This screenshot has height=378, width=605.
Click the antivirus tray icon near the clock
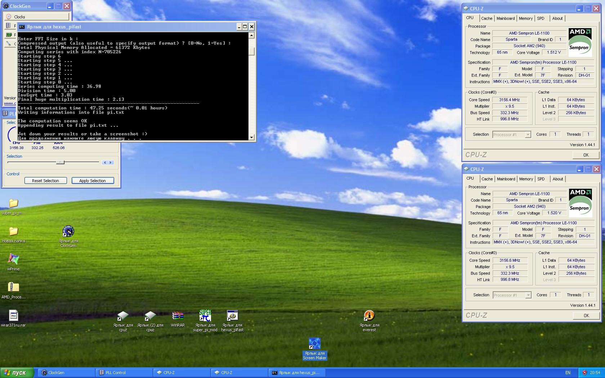(x=584, y=373)
